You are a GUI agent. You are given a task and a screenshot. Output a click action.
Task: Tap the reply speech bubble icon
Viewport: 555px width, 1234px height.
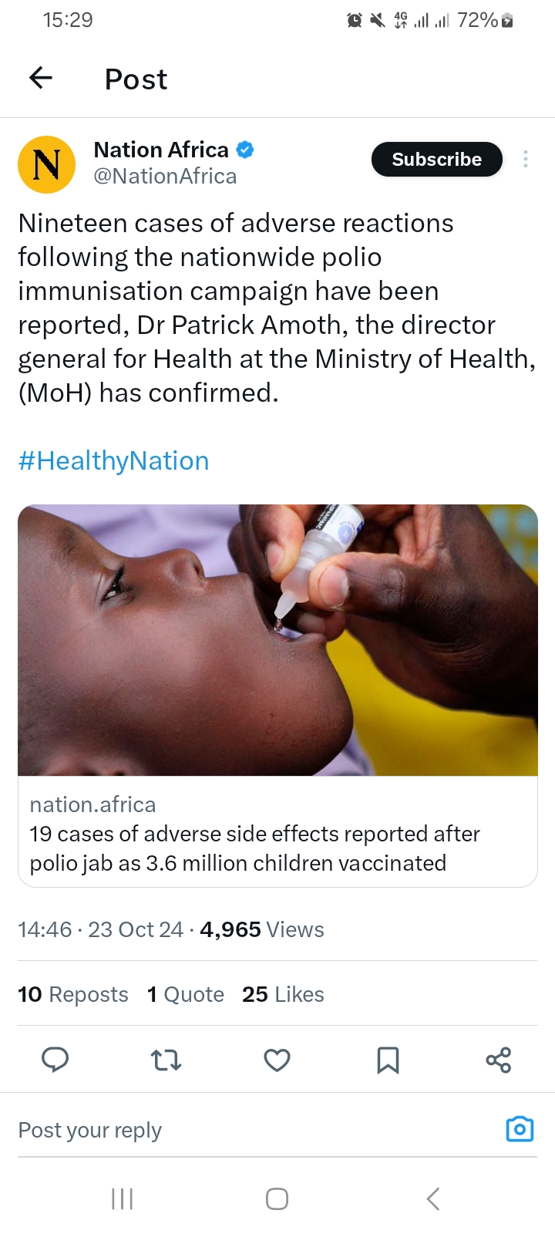click(x=55, y=1060)
